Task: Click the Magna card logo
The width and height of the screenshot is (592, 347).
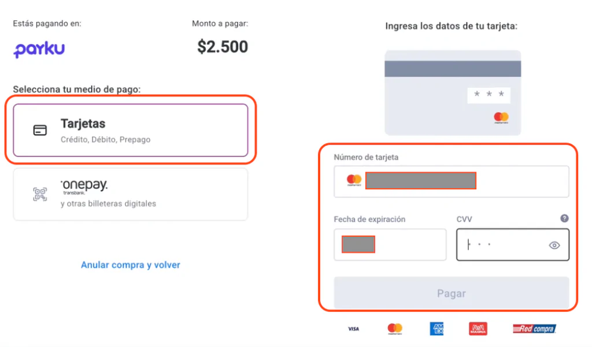Action: point(478,329)
